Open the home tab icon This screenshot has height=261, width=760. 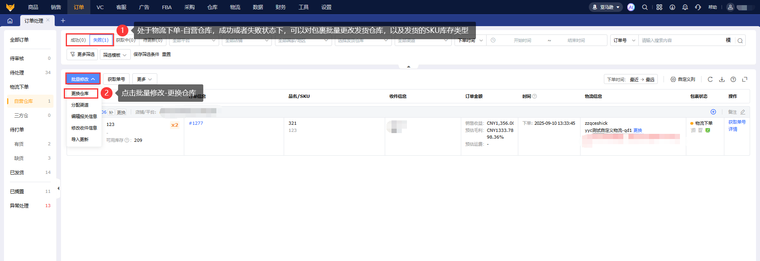coord(10,21)
